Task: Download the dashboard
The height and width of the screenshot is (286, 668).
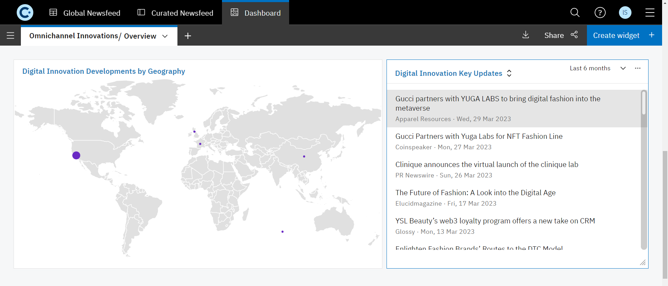Action: [526, 35]
